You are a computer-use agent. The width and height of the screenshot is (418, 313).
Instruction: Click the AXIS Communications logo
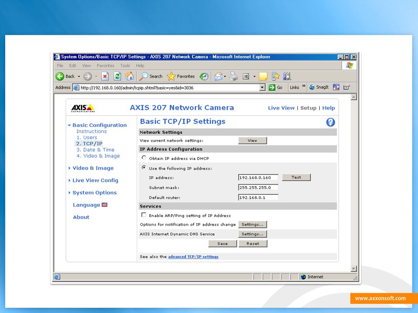click(83, 108)
